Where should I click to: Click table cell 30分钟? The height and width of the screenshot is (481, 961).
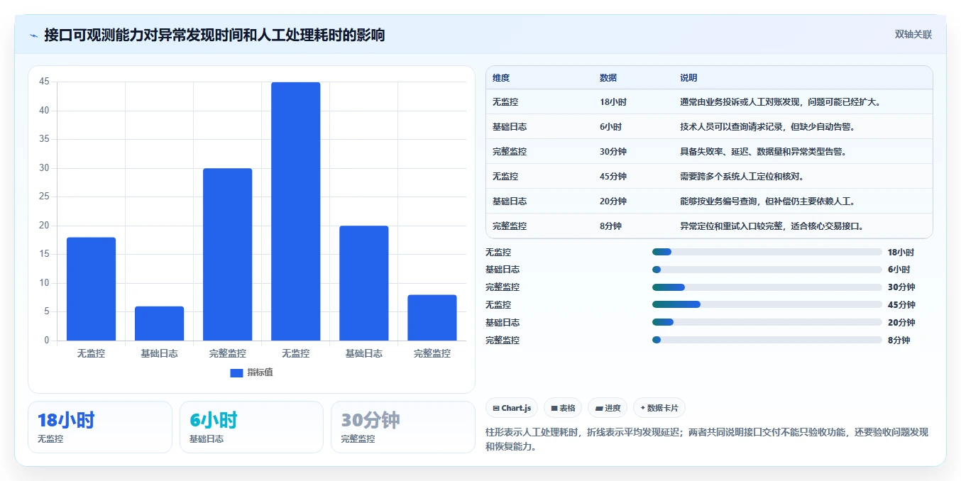click(613, 152)
